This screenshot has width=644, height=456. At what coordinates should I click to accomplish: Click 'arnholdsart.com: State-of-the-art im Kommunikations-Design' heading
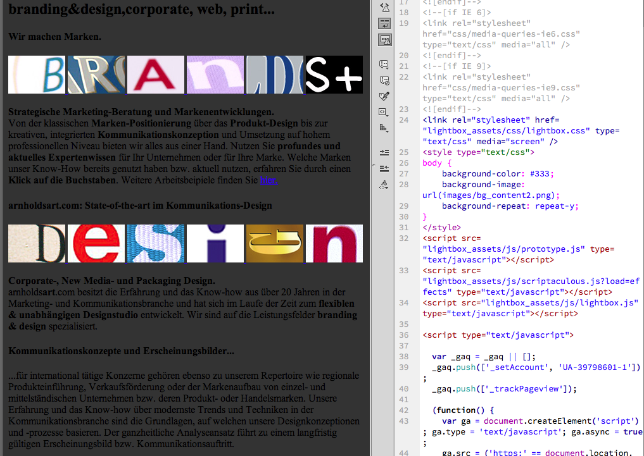coord(140,206)
